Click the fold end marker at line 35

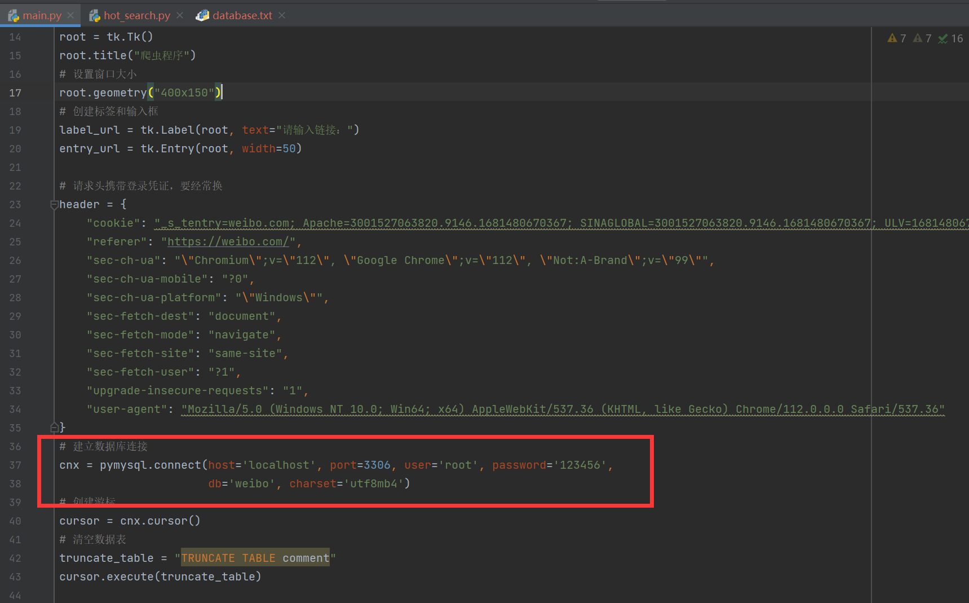coord(54,427)
